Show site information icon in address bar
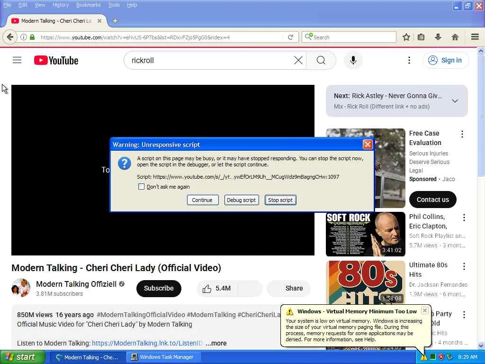Screen dimensions: 485x364 click(x=24, y=37)
